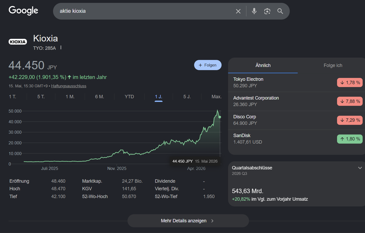Click the green dot at the chart's end

click(220, 117)
